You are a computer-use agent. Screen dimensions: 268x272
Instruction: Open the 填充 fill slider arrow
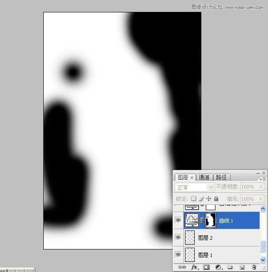(x=261, y=199)
